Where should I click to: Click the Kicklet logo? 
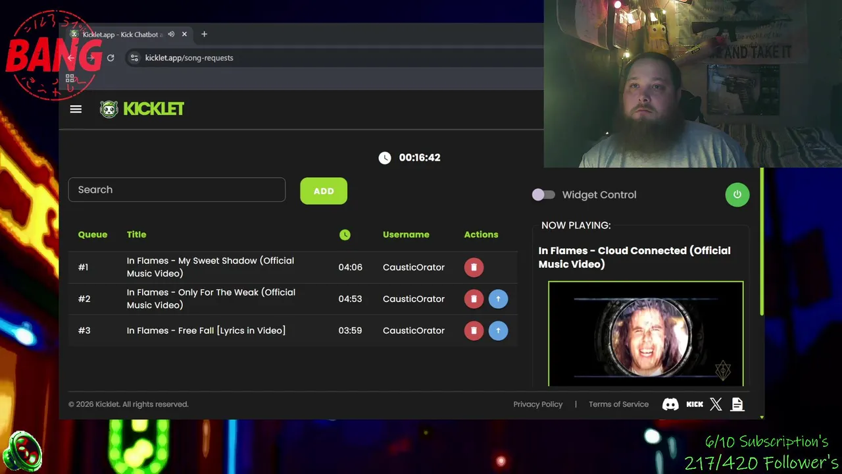(142, 109)
